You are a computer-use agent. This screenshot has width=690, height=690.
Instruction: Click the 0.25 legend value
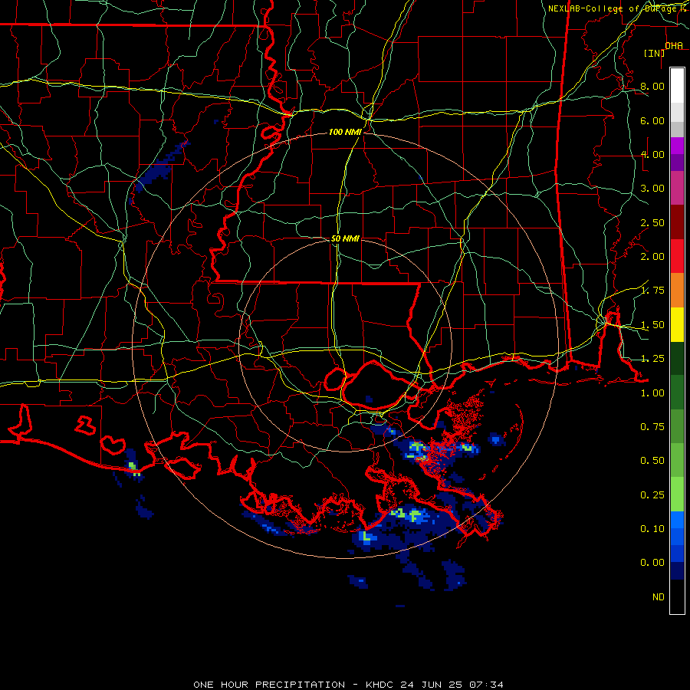click(652, 495)
